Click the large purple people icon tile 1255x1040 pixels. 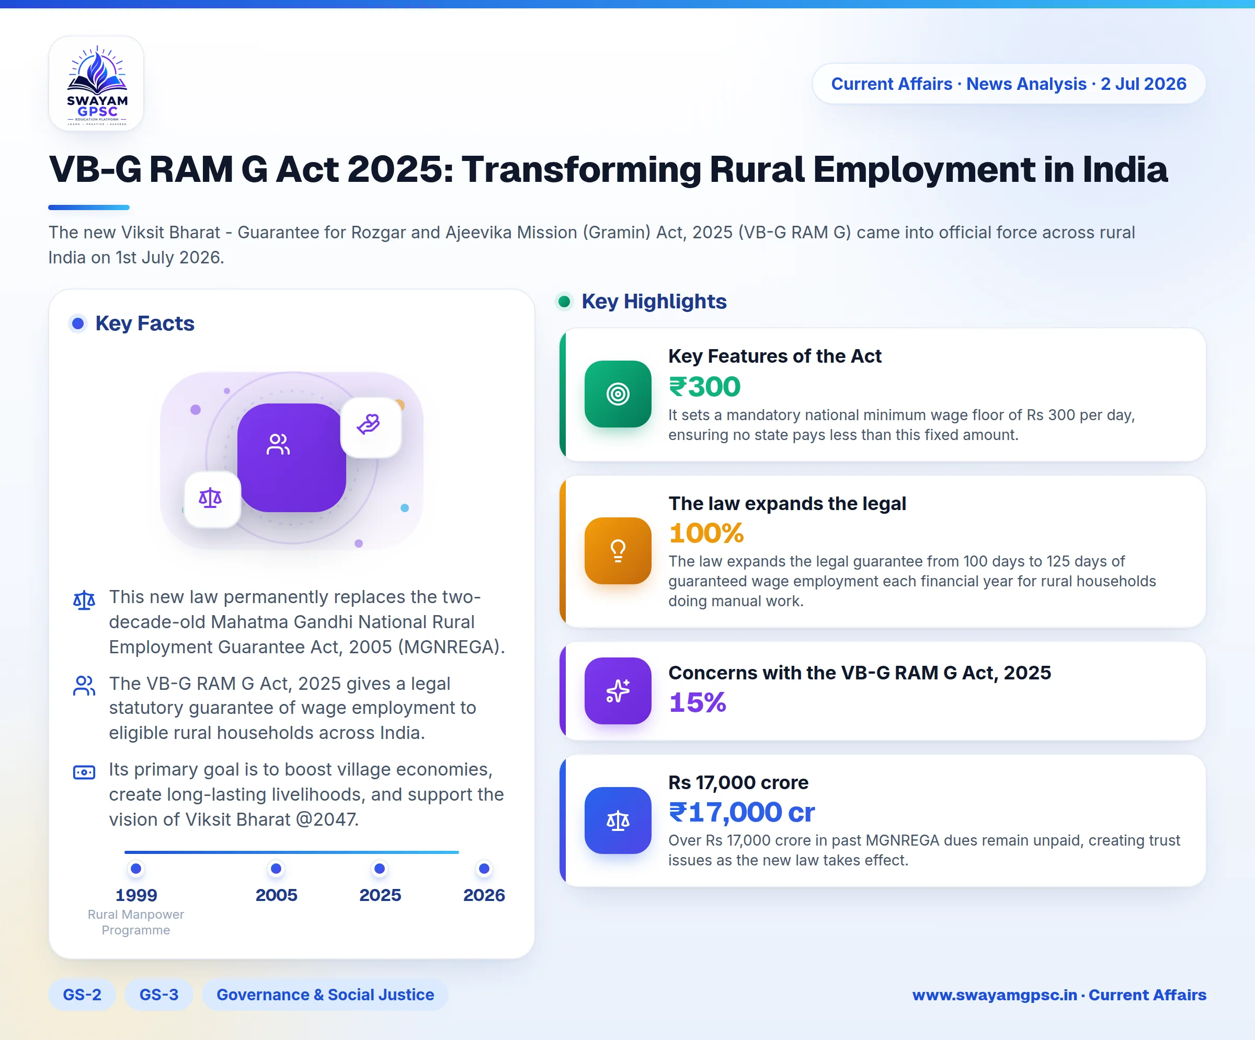point(292,458)
